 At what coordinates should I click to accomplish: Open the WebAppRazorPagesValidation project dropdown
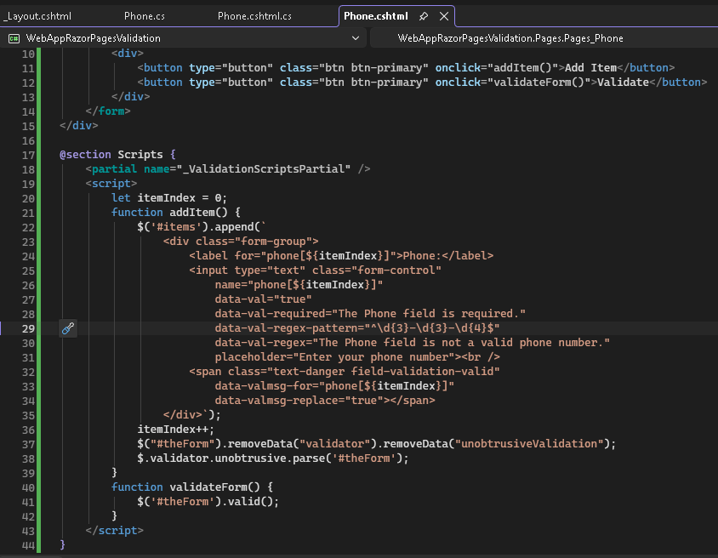(356, 38)
